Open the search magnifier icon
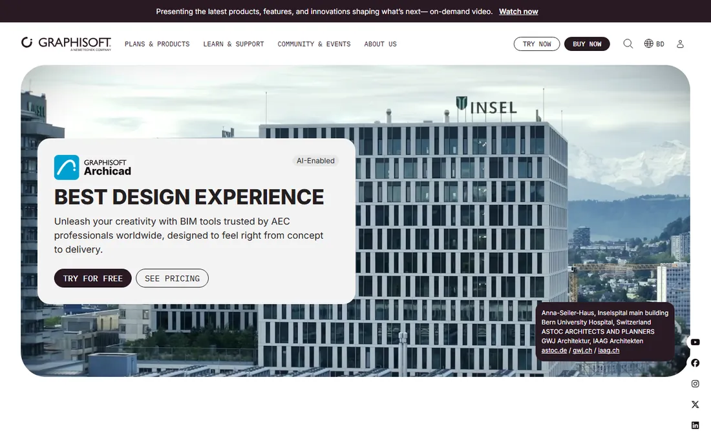The image size is (711, 444). (x=628, y=43)
